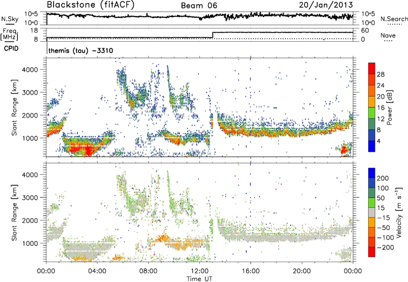Viewport: 408px width, 282px height.
Task: Click the frequency step-up near 13:00 UT
Action: [213, 35]
